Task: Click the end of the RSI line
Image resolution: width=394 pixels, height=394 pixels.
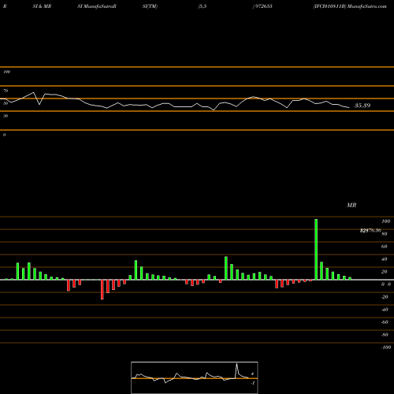Action: click(x=349, y=107)
